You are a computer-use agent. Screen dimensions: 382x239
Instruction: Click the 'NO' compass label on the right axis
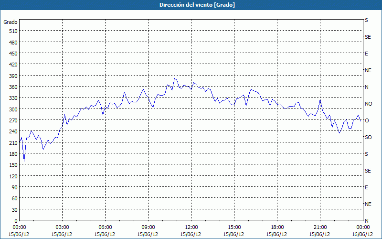(x=368, y=104)
